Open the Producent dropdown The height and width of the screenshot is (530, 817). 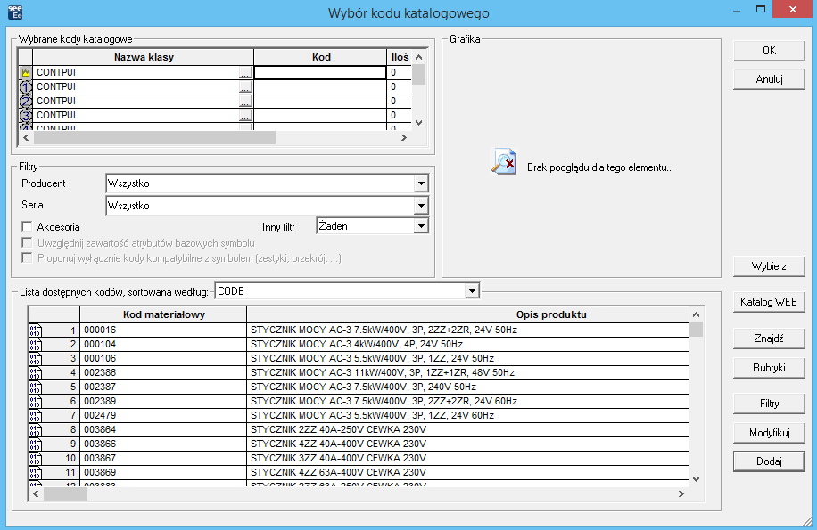[421, 183]
